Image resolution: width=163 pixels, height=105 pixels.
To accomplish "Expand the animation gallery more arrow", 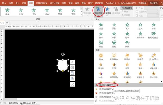I will (x=81, y=15).
